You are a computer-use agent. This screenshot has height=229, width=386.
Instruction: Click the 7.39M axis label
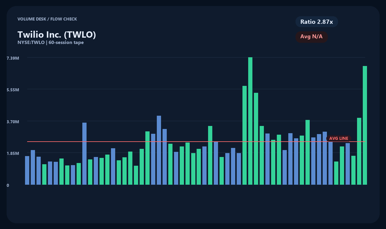coord(13,58)
